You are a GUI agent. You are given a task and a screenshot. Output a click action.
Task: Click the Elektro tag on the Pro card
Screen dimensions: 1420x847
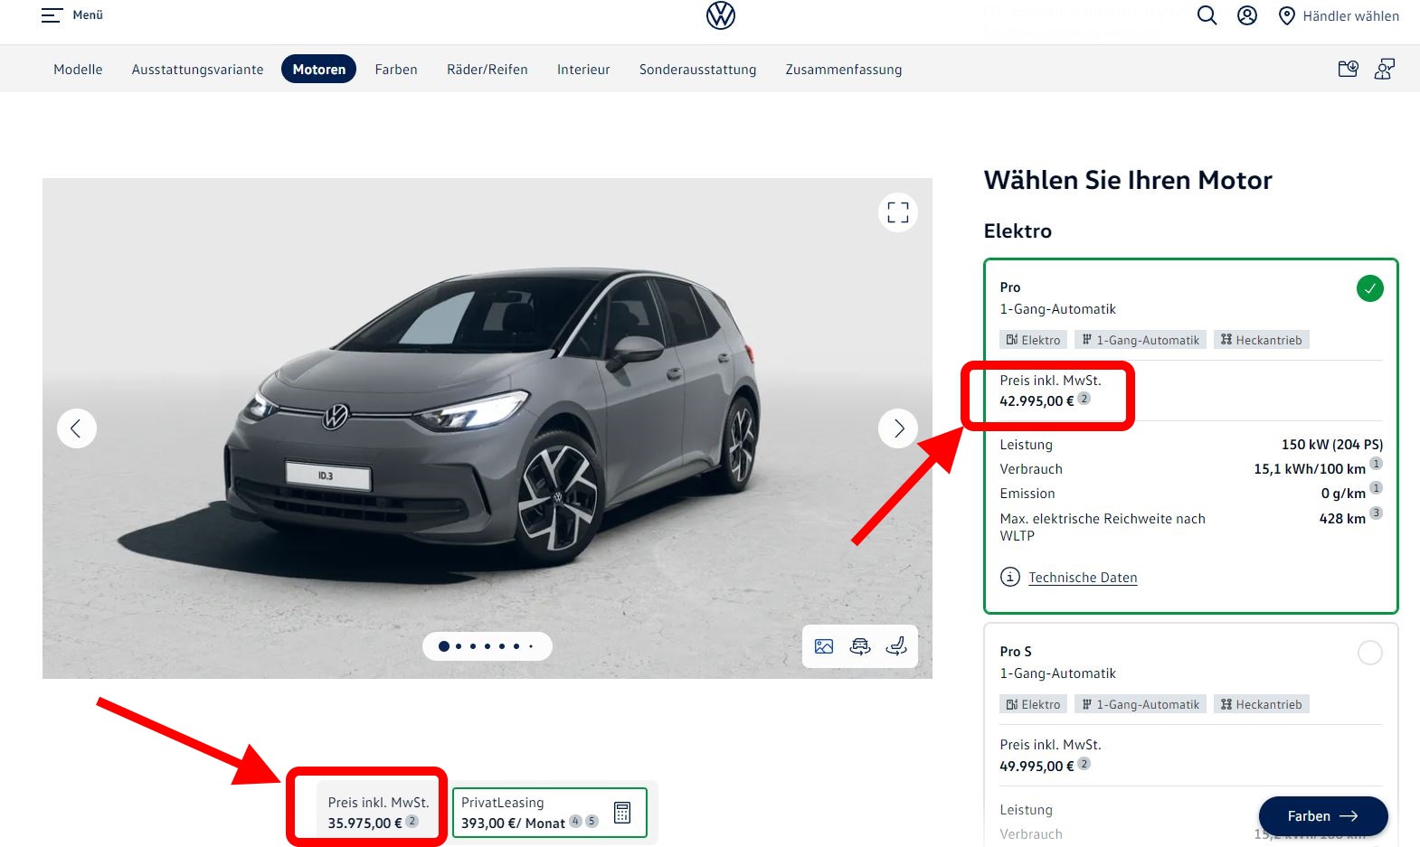tap(1034, 340)
